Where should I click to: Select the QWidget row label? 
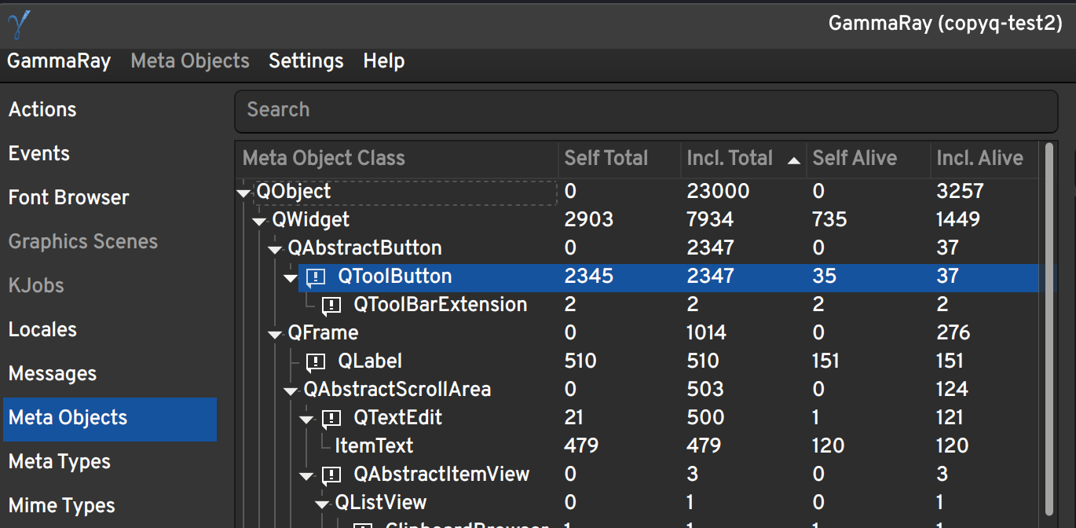pos(311,220)
